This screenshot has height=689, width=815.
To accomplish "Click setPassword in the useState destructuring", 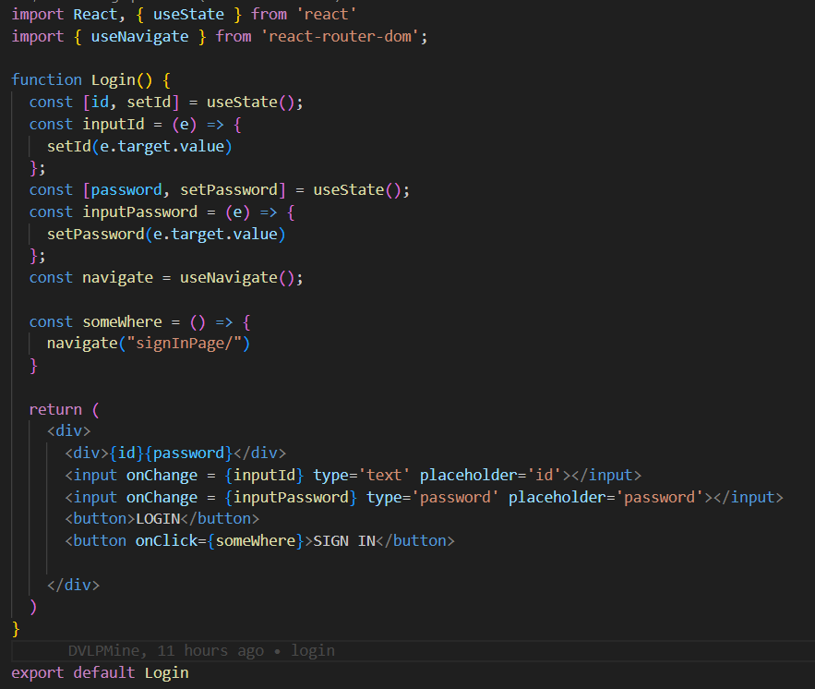I will point(229,190).
